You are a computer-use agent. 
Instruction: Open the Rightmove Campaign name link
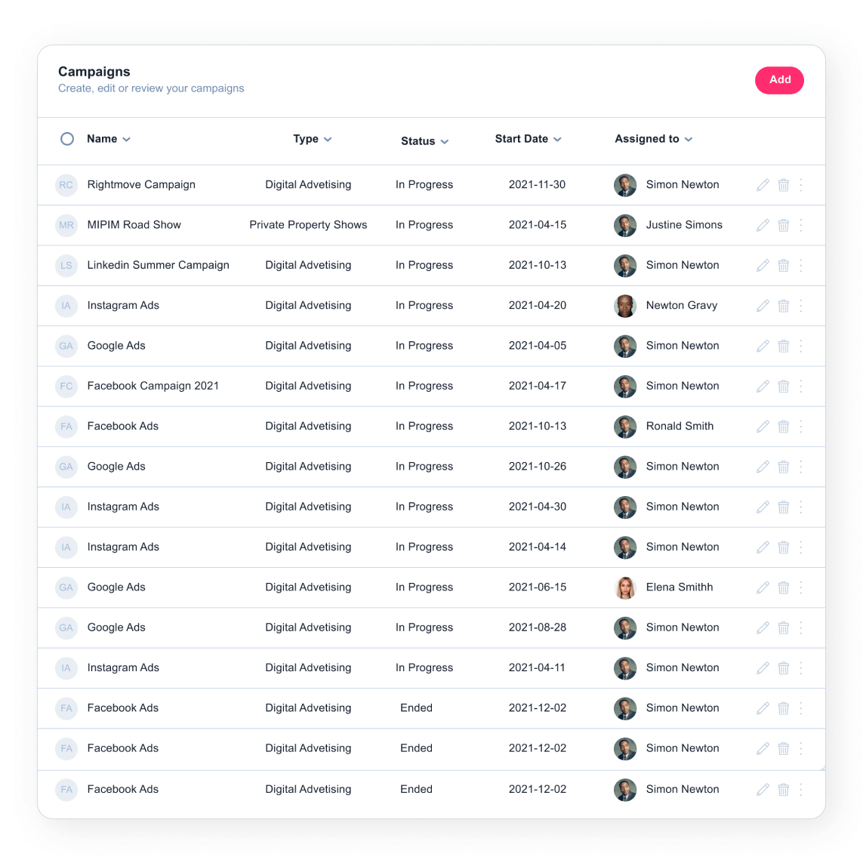click(x=141, y=184)
